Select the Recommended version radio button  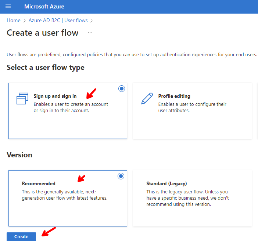point(121,176)
